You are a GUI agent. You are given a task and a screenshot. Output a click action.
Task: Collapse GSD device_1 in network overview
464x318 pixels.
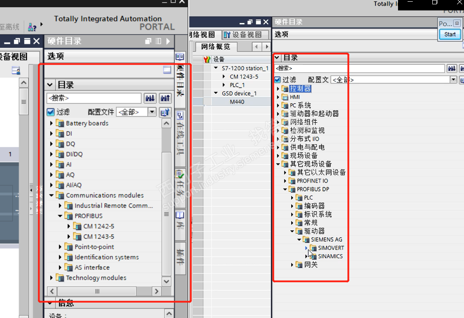click(216, 93)
